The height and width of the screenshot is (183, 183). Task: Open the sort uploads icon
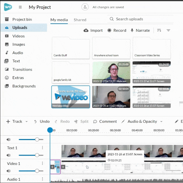click(159, 30)
